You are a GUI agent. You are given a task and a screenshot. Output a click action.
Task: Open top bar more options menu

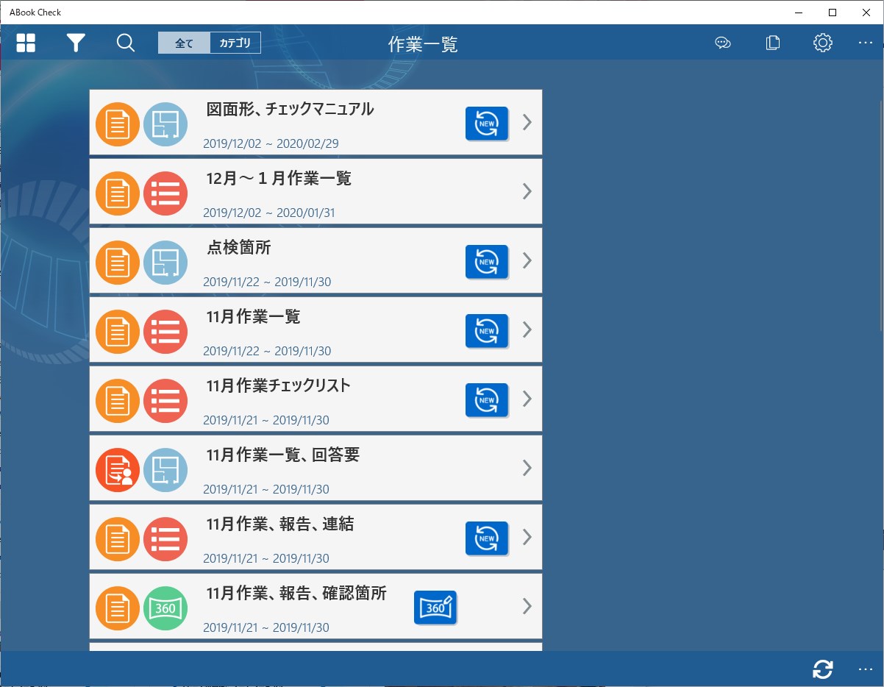coord(866,43)
